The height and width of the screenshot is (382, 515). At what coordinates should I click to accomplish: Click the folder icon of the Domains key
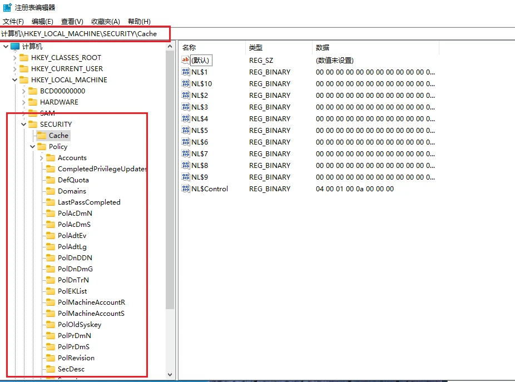[x=51, y=191]
